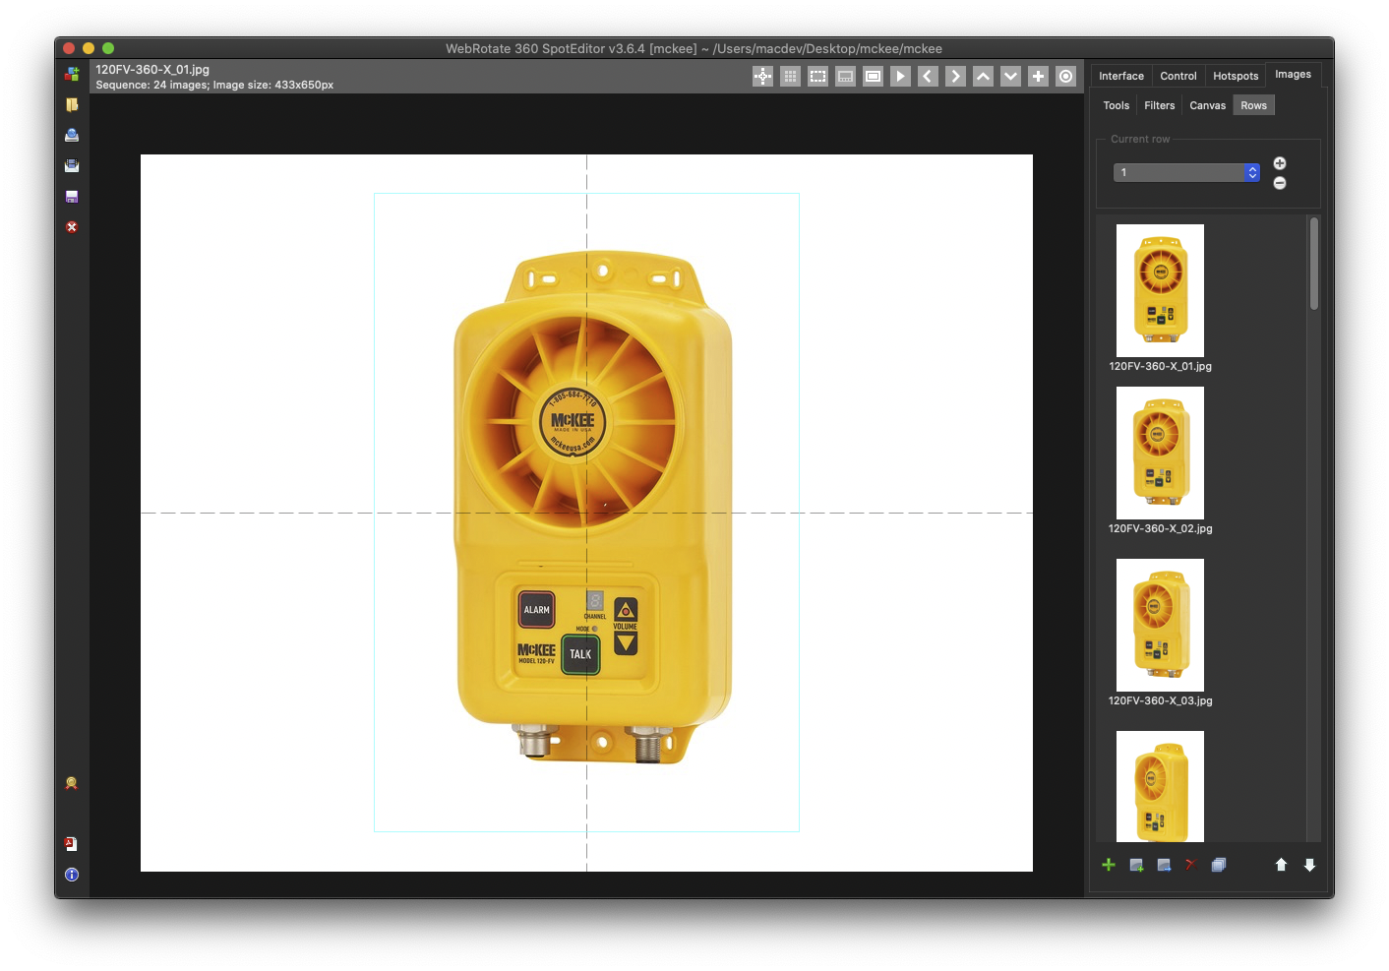The image size is (1389, 971).
Task: Click the circle target toolbar button
Action: pos(1065,76)
